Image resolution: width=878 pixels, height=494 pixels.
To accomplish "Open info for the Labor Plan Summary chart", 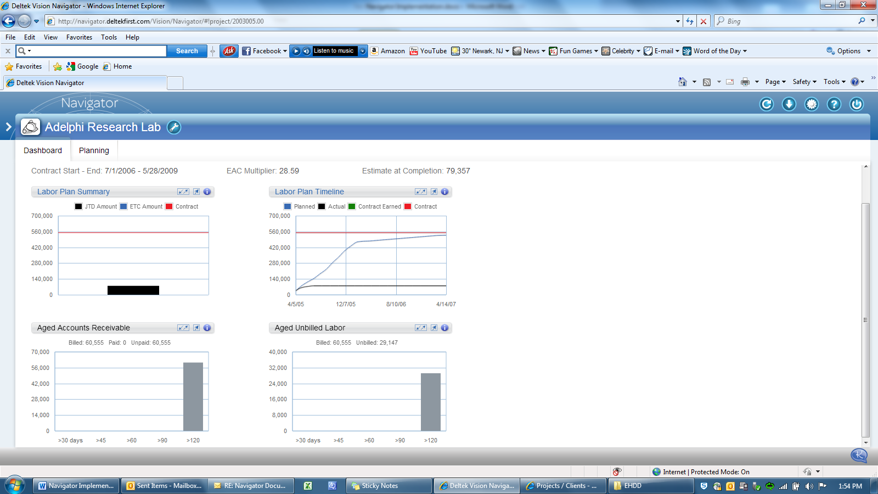I will (206, 192).
